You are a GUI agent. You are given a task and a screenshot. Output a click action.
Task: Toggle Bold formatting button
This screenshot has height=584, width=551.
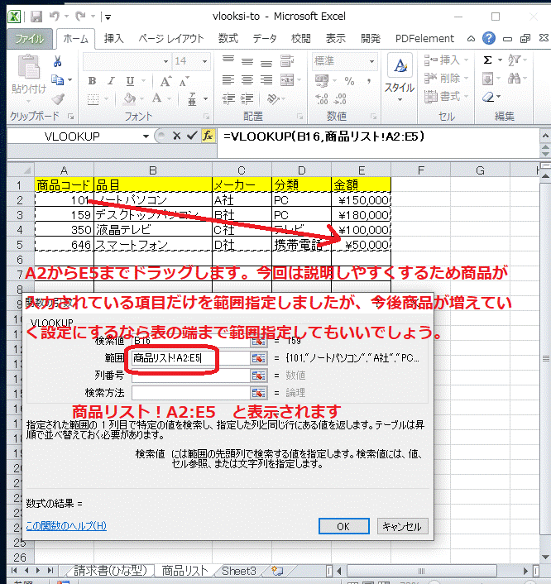[x=93, y=81]
